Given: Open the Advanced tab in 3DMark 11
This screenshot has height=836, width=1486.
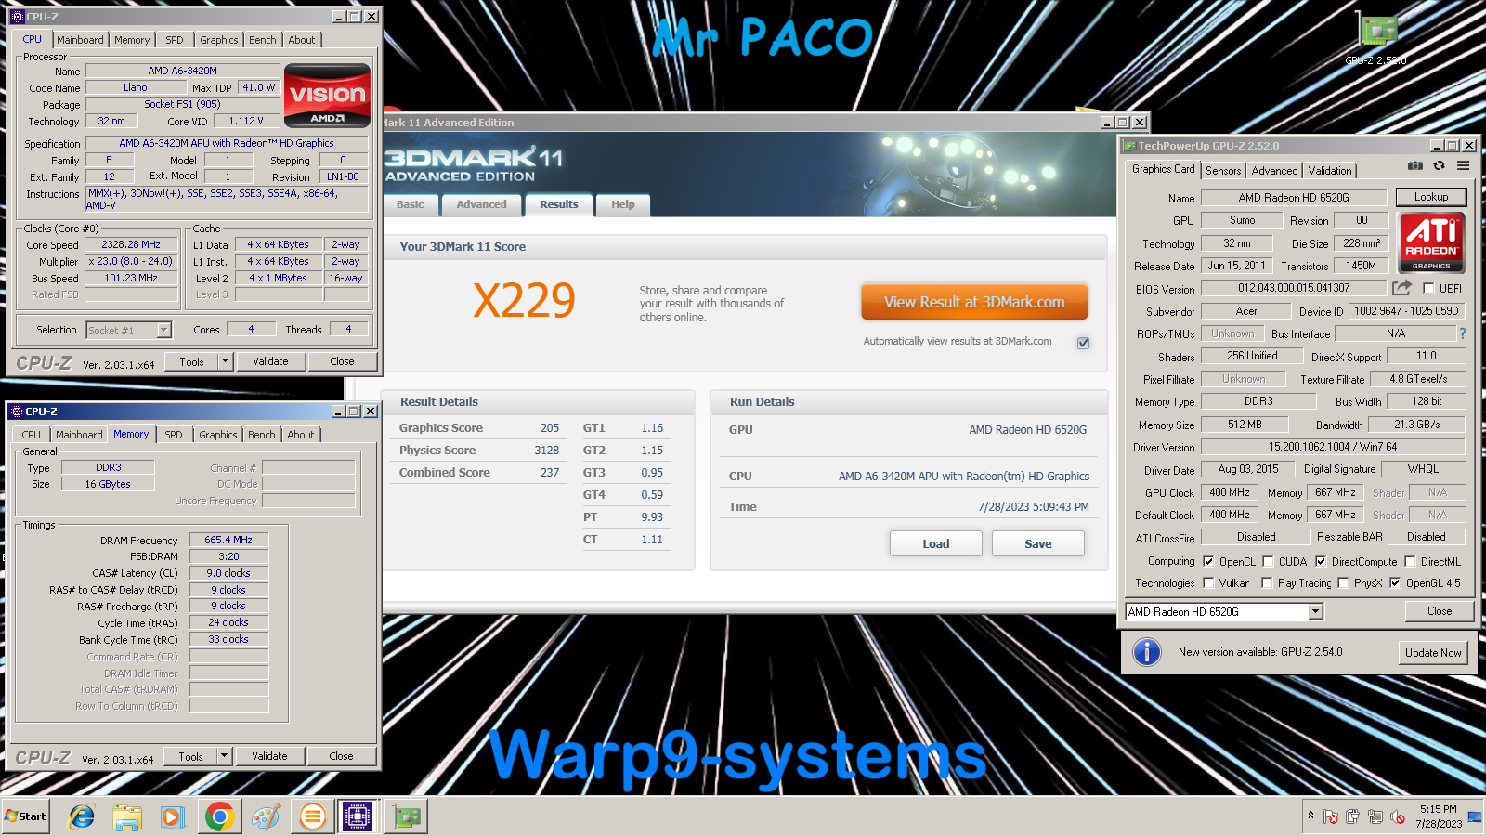Looking at the screenshot, I should (481, 204).
